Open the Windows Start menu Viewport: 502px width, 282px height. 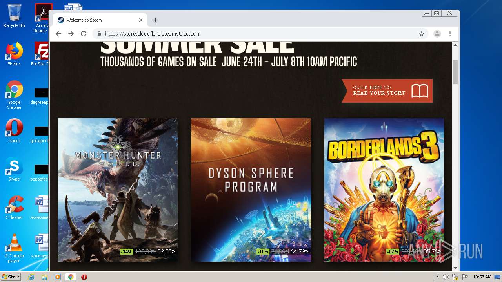pos(11,277)
